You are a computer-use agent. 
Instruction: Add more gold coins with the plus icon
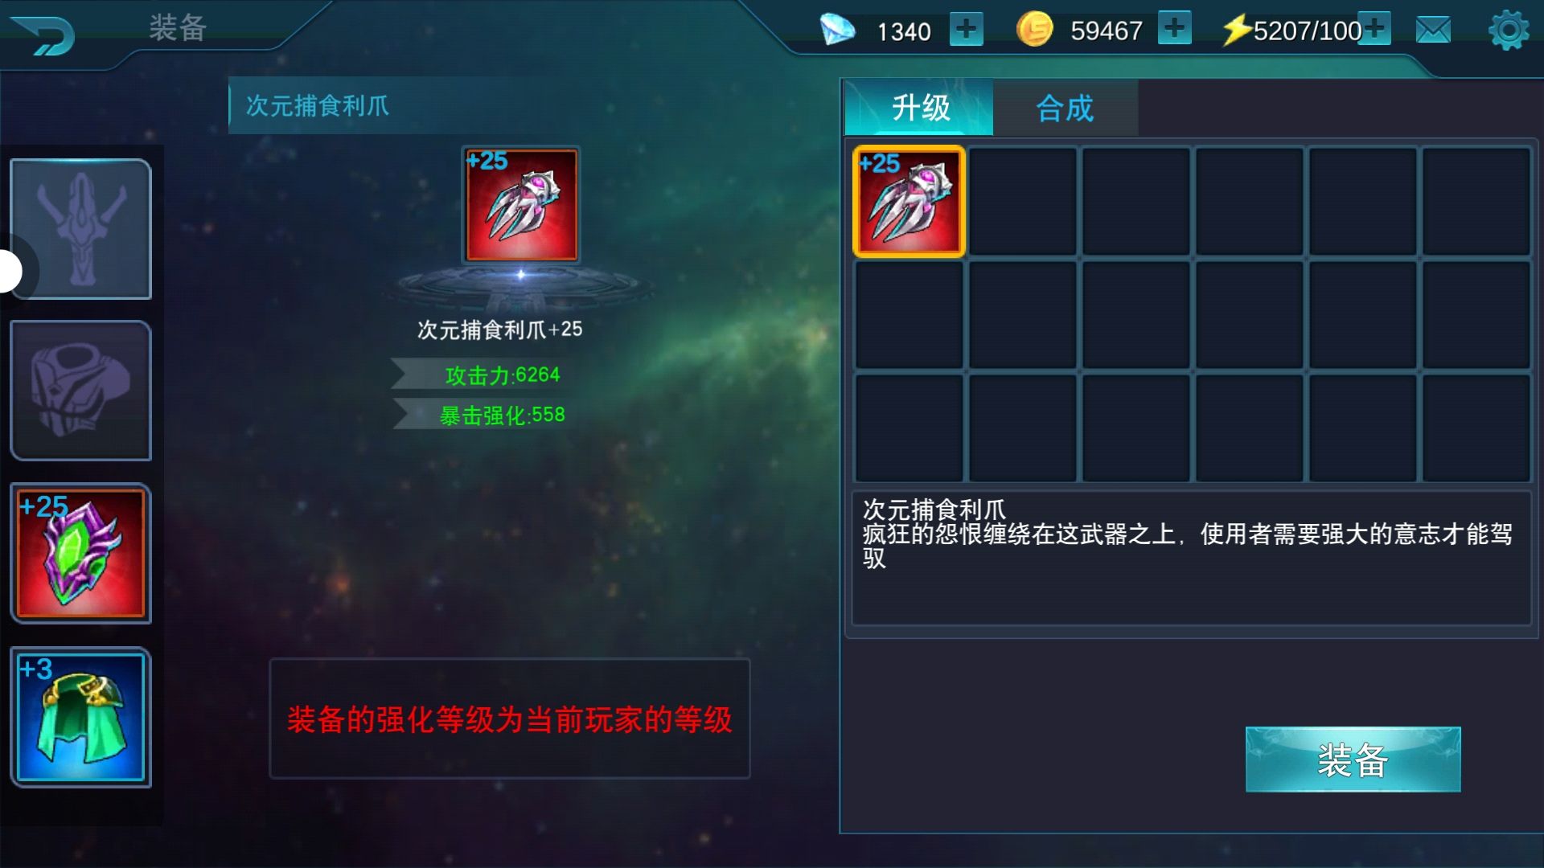click(x=1174, y=28)
